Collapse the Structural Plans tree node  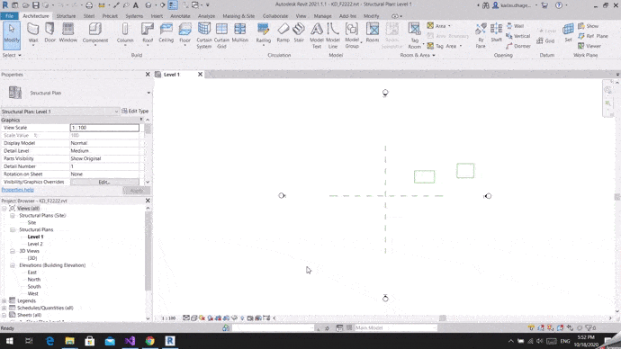[13, 229]
